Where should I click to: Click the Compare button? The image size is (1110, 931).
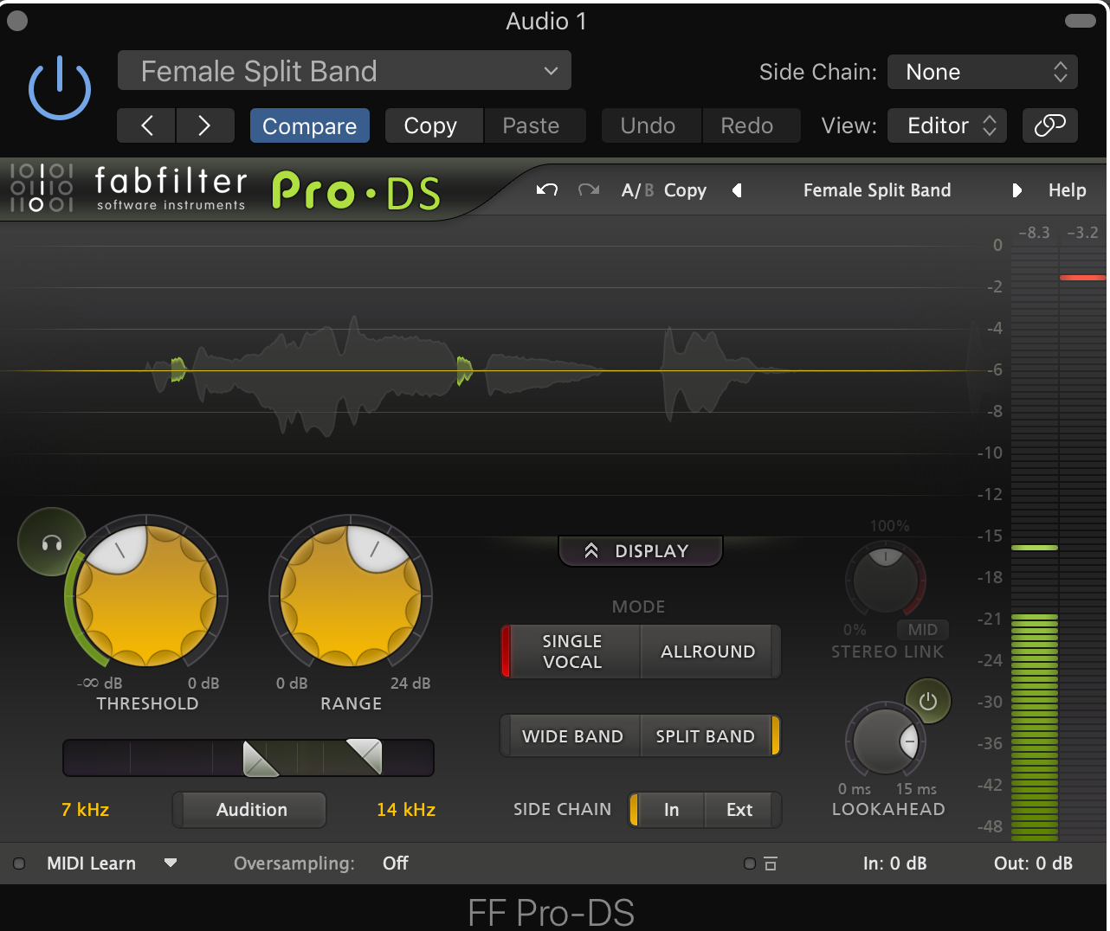click(x=309, y=126)
